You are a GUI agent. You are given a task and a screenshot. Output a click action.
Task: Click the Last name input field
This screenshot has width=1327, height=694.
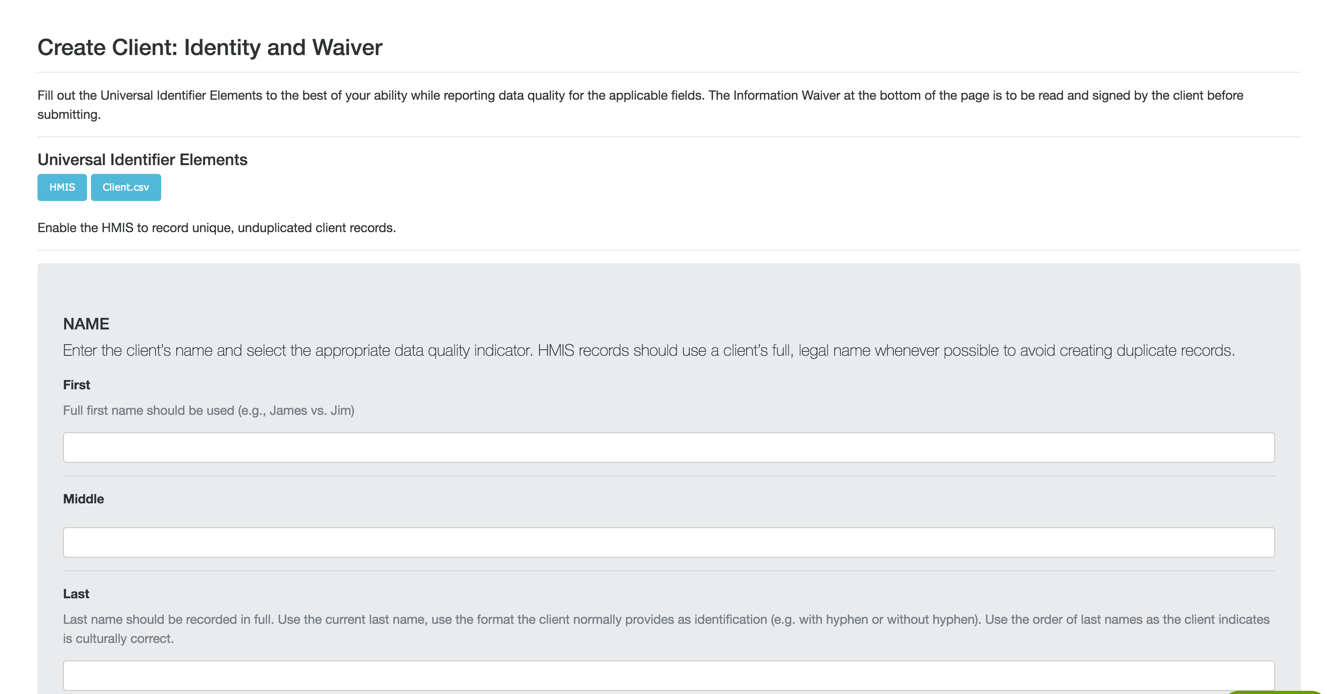[x=668, y=675]
